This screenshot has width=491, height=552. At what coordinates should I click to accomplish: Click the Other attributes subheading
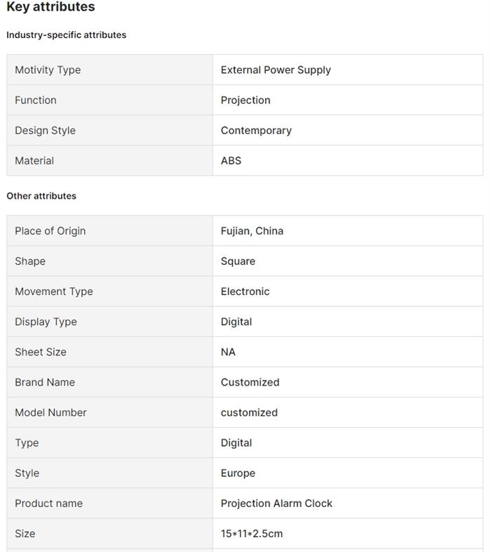click(x=41, y=196)
